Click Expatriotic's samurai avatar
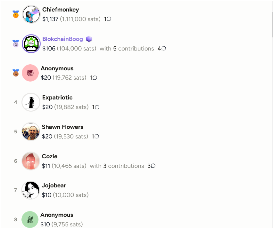Image resolution: width=273 pixels, height=228 pixels. click(31, 102)
